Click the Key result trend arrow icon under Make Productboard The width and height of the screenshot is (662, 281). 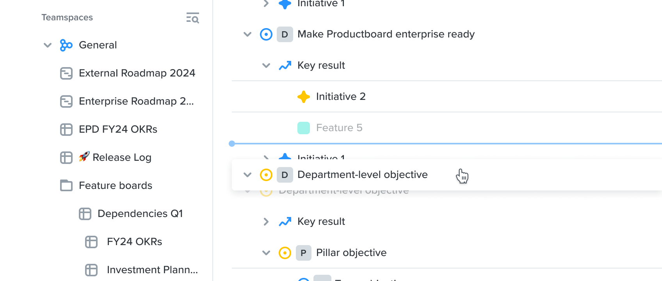tap(285, 66)
